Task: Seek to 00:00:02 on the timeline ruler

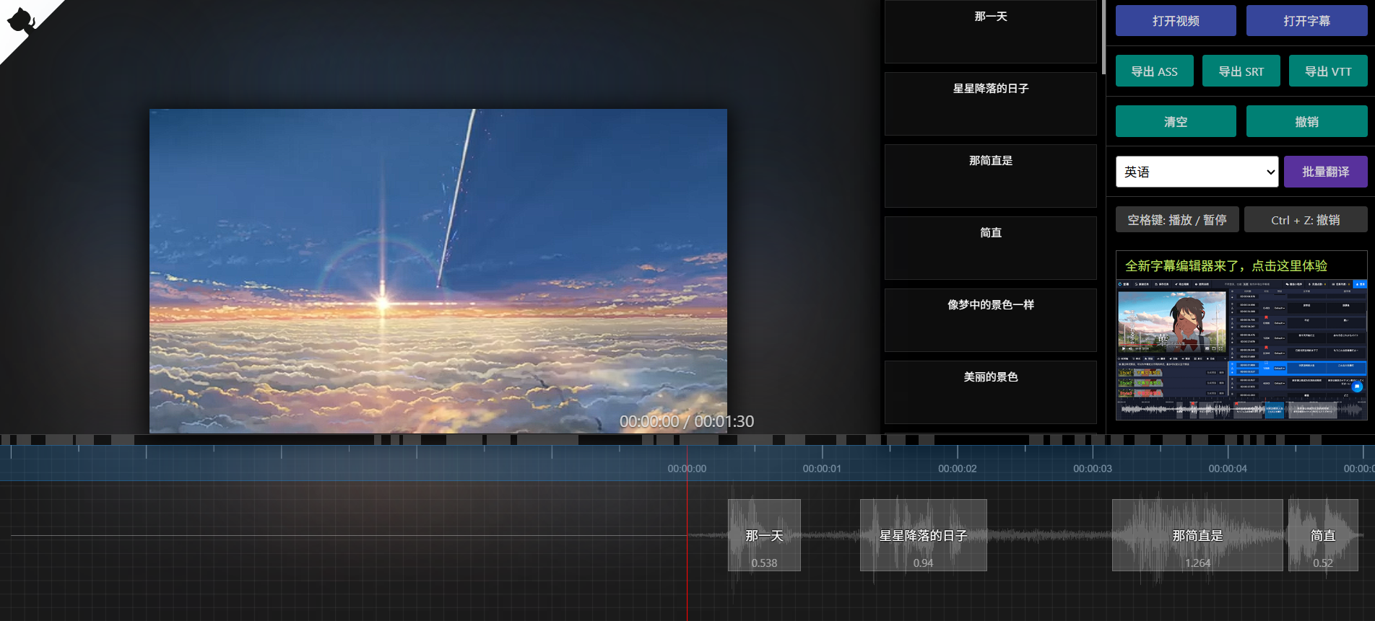Action: (x=958, y=468)
